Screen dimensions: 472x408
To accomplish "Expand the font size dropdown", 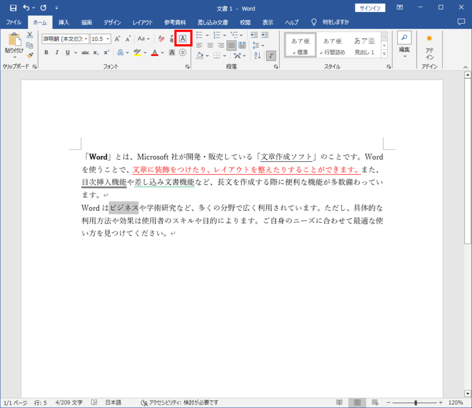I will 107,39.
